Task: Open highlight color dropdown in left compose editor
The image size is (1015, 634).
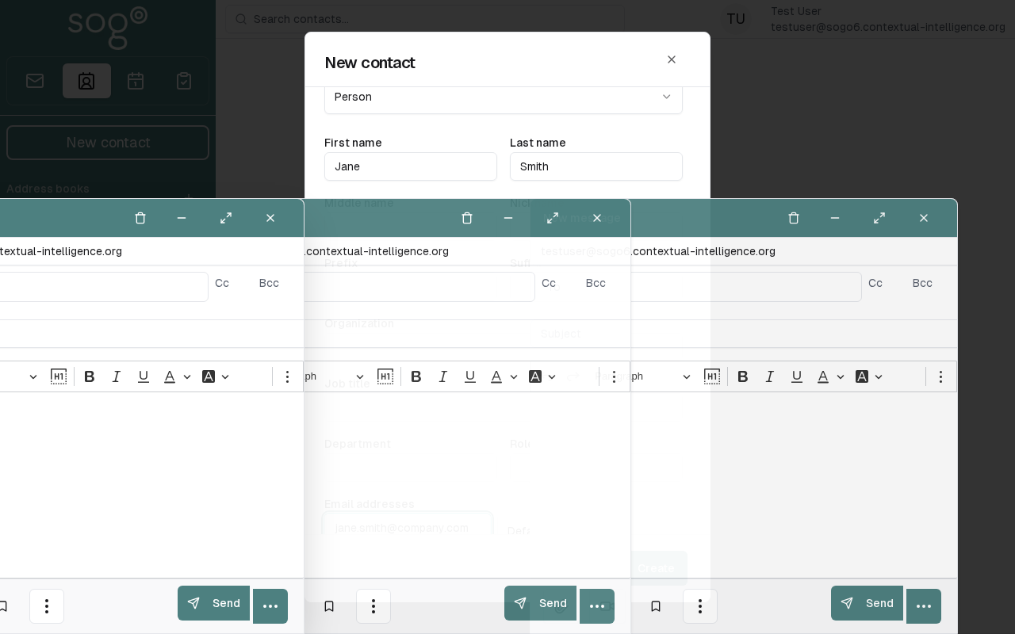Action: pos(225,377)
